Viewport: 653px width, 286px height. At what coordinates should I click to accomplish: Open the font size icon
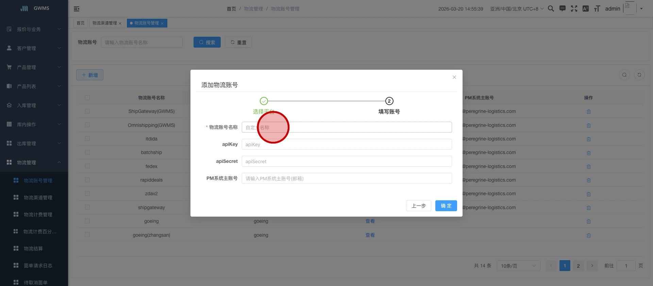(597, 9)
